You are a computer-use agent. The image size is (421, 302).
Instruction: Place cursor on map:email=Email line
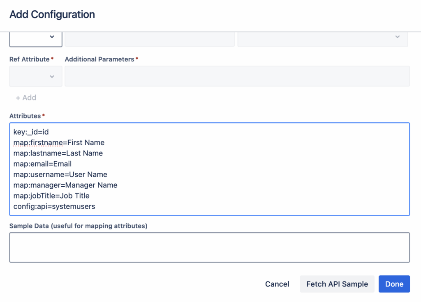(42, 164)
